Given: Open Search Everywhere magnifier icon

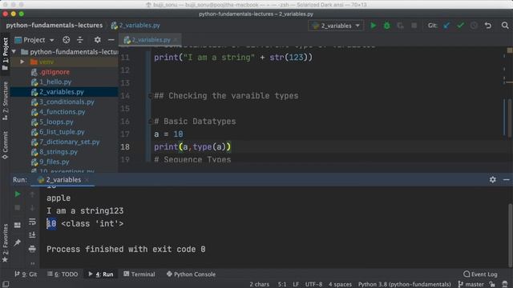Looking at the screenshot, I should click(x=505, y=26).
